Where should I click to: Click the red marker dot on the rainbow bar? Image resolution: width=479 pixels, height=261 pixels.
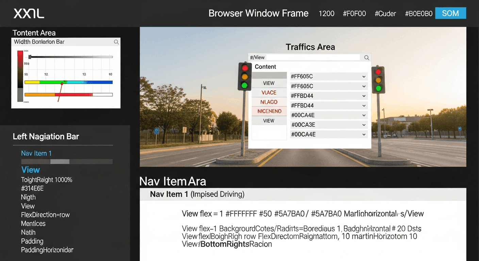coord(62,83)
